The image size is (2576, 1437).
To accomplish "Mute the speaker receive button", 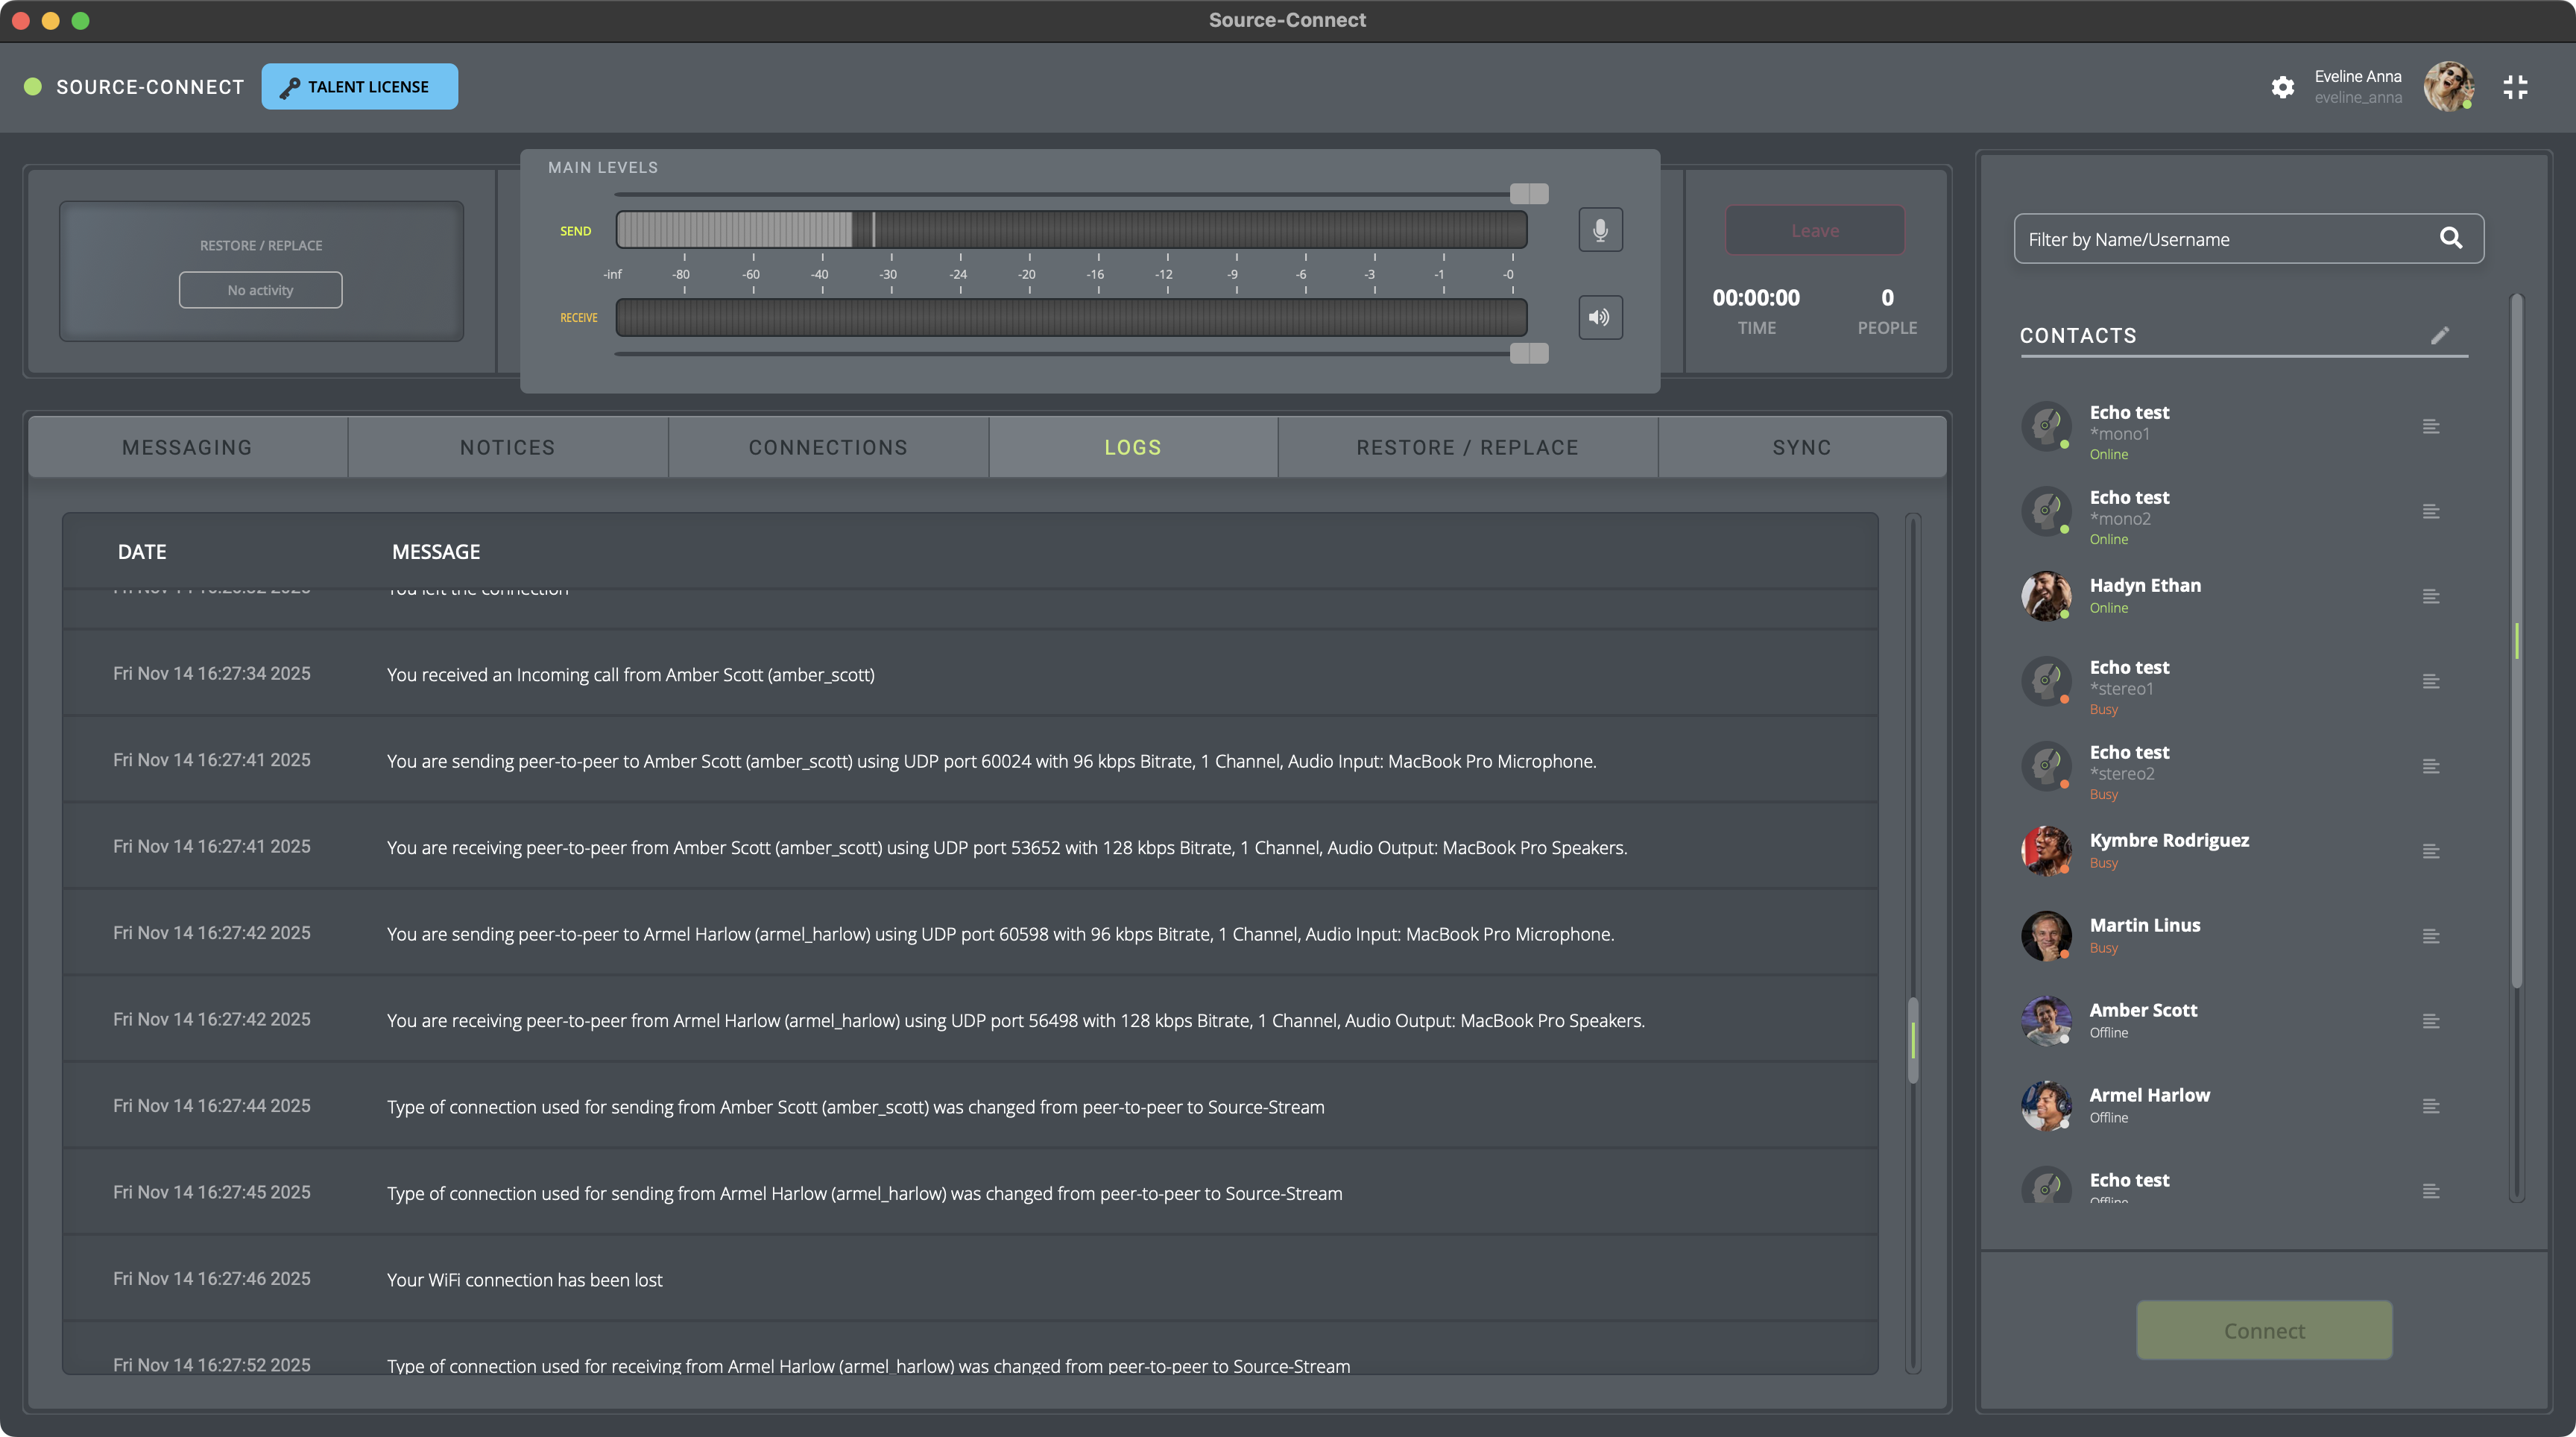I will 1600,317.
